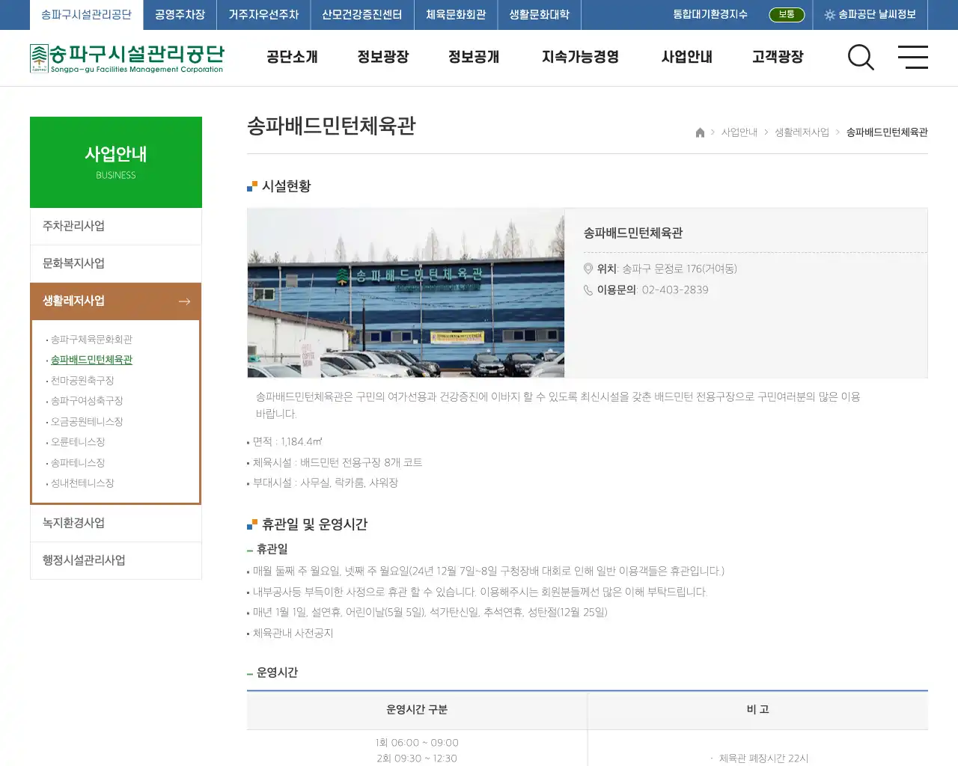This screenshot has height=766, width=958.
Task: Open the 고객광장 navigation menu
Action: [777, 57]
